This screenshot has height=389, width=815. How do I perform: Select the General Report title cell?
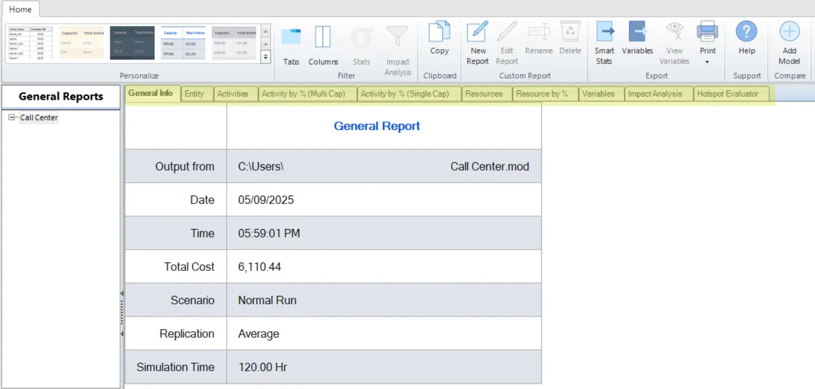[x=384, y=126]
